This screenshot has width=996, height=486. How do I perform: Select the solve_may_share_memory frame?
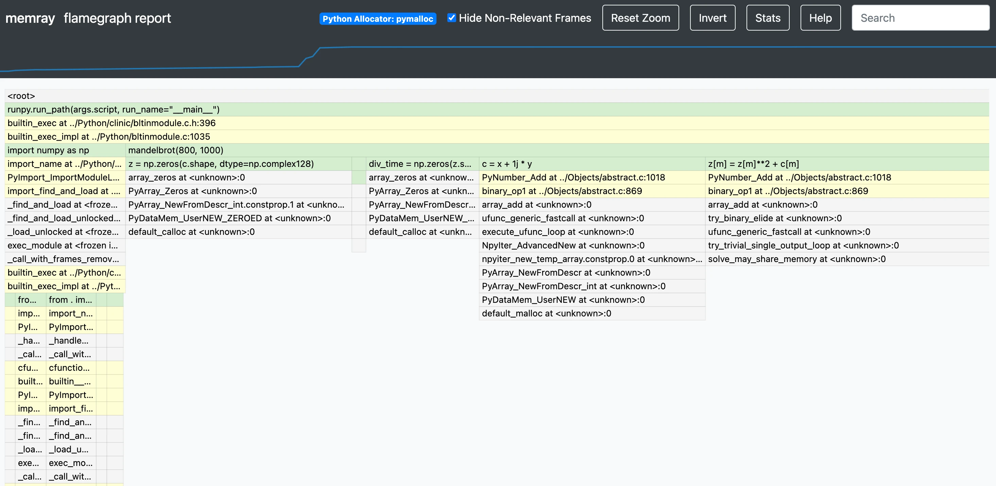click(x=796, y=259)
